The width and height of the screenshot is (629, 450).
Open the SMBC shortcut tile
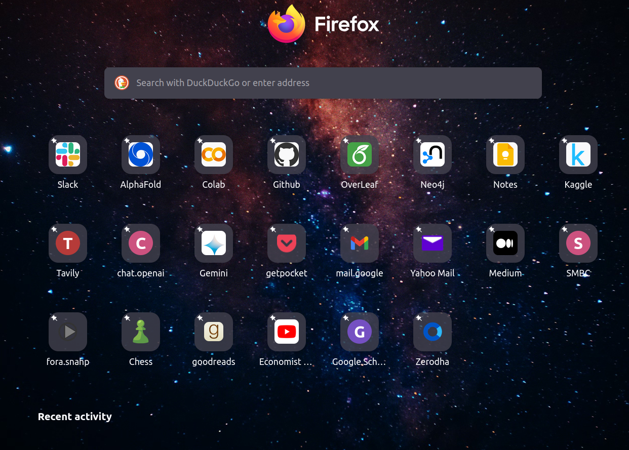(578, 243)
